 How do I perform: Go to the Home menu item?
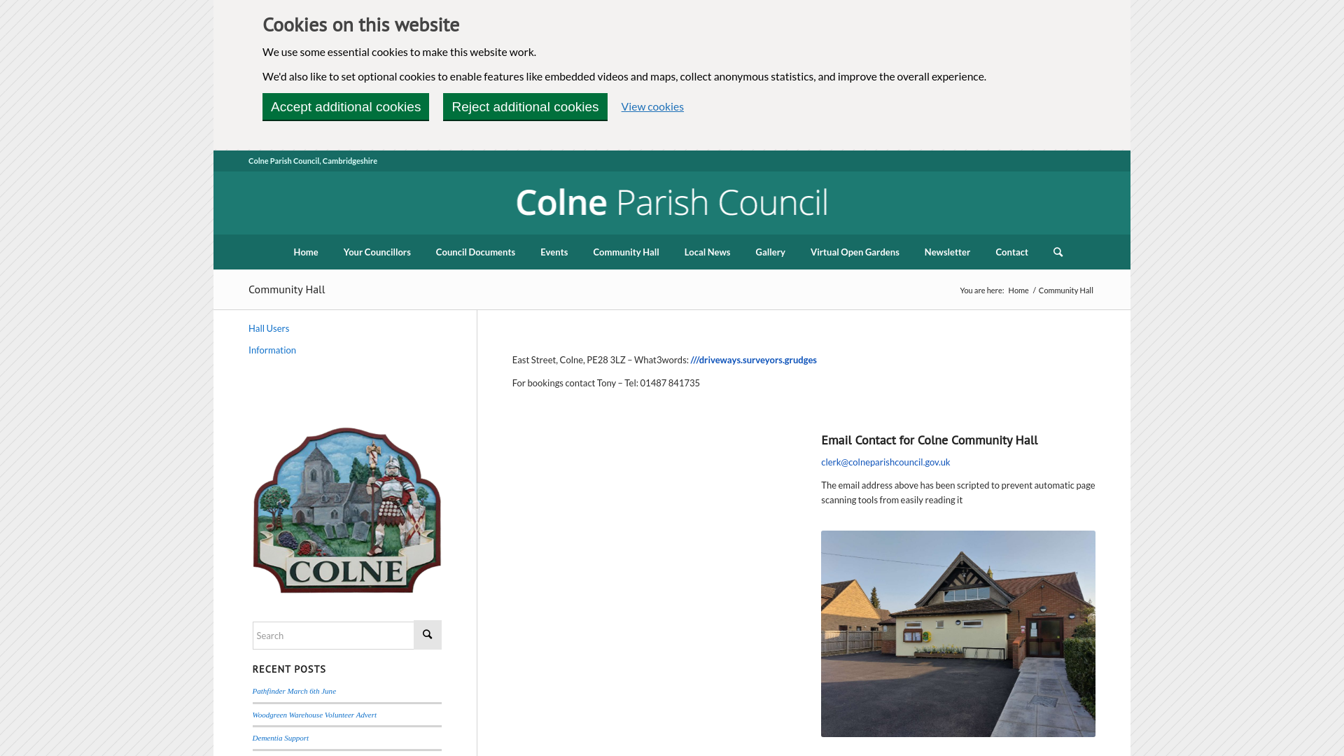306,252
